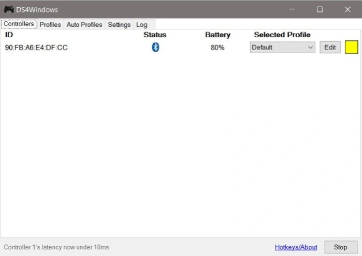The width and height of the screenshot is (362, 256).
Task: Click the Battery column header
Action: pos(218,35)
